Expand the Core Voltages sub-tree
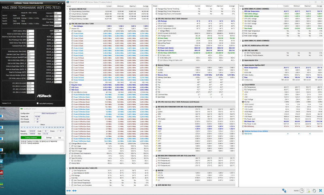This screenshot has width=324, height=195. [70, 26]
